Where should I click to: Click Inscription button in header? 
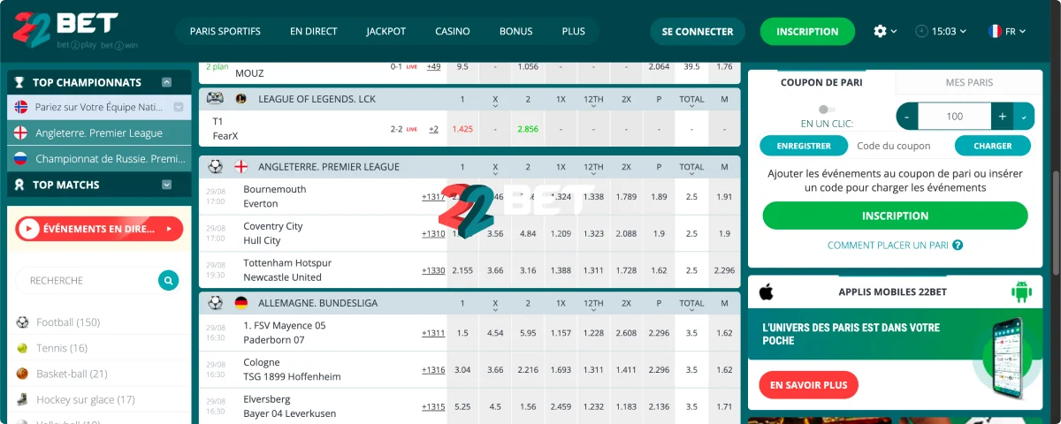(807, 31)
